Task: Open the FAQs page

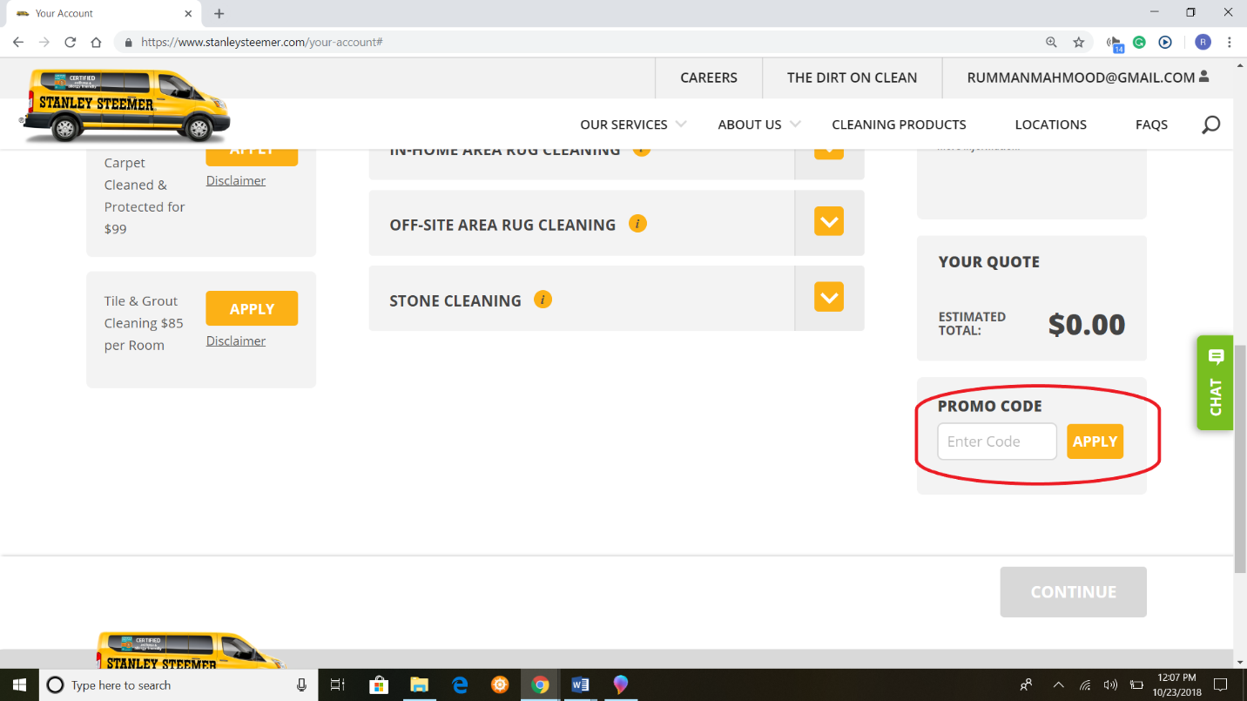Action: pyautogui.click(x=1151, y=125)
